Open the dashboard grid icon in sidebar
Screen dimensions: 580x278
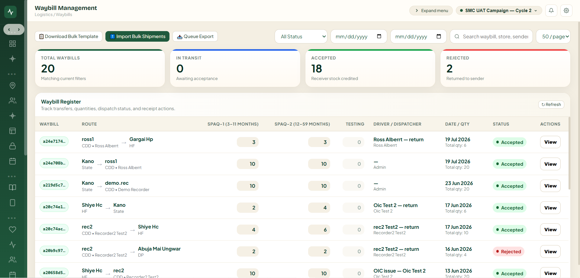12,44
